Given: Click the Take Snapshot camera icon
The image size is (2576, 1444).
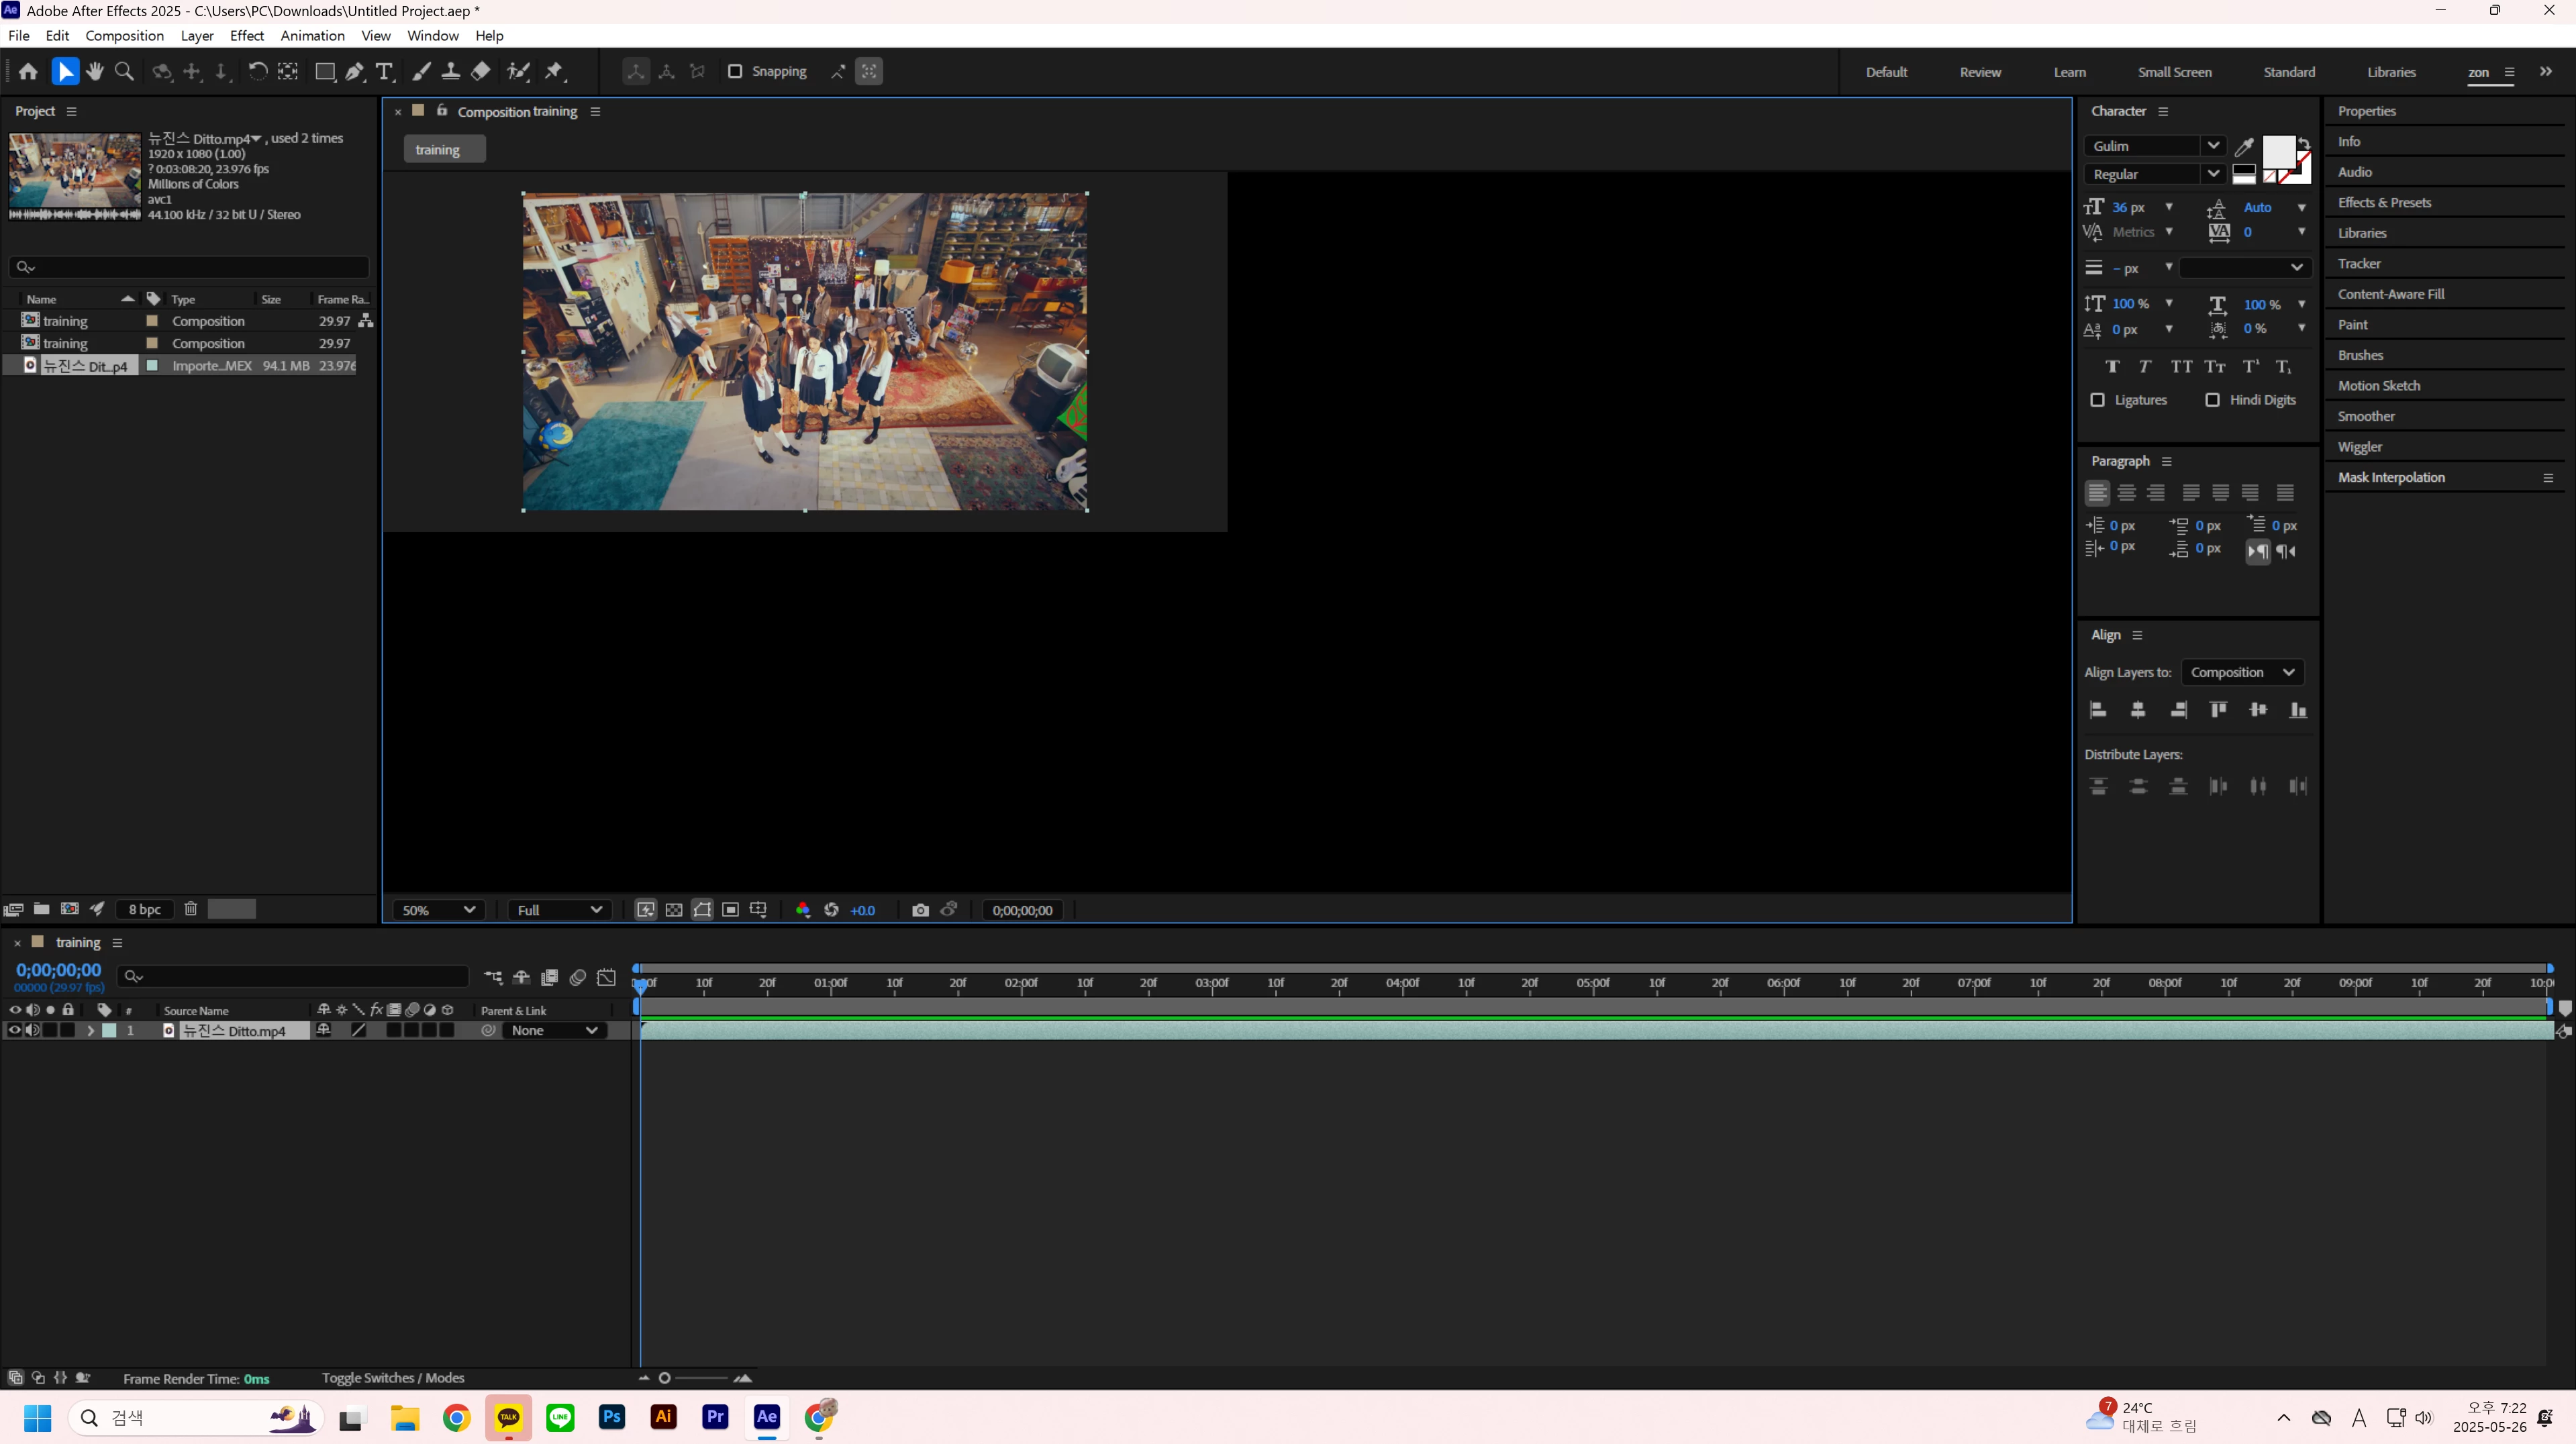Looking at the screenshot, I should tap(920, 910).
